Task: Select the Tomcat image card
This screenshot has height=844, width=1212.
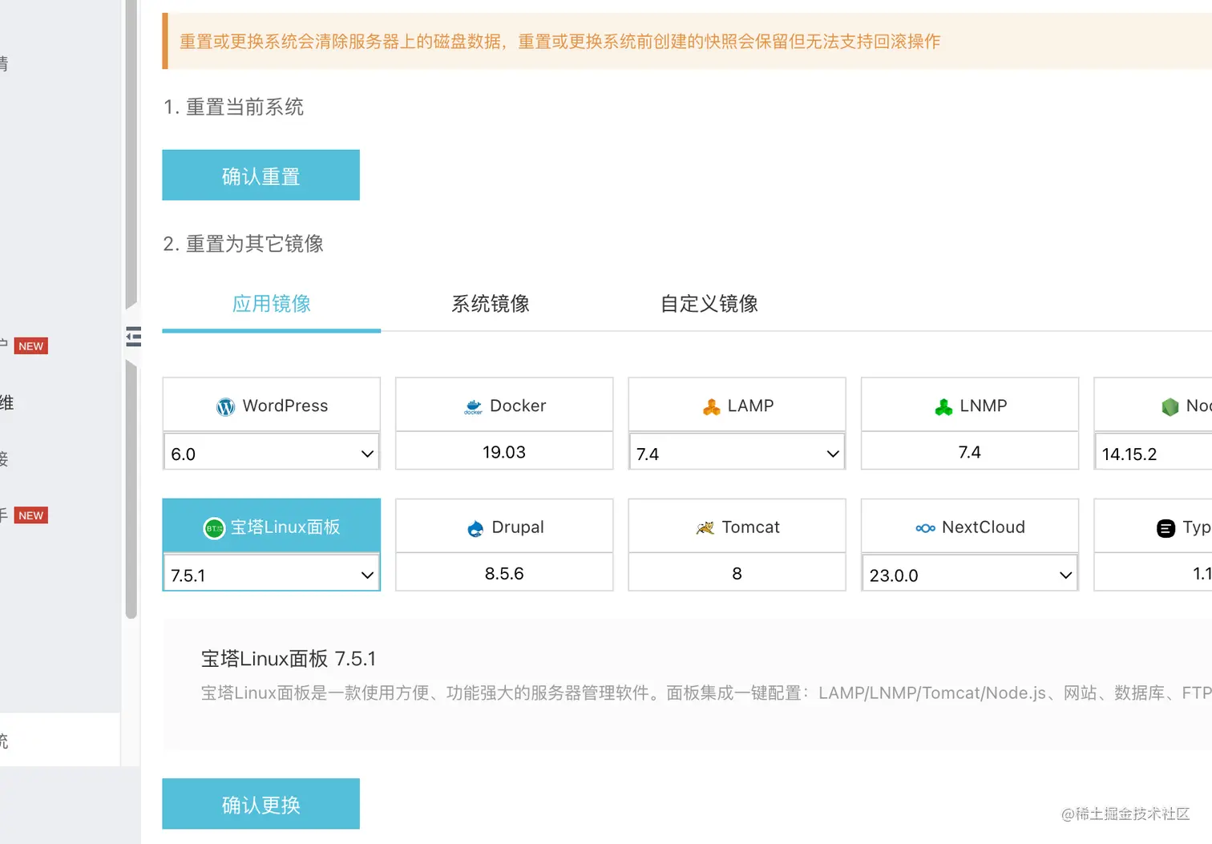Action: click(x=737, y=545)
